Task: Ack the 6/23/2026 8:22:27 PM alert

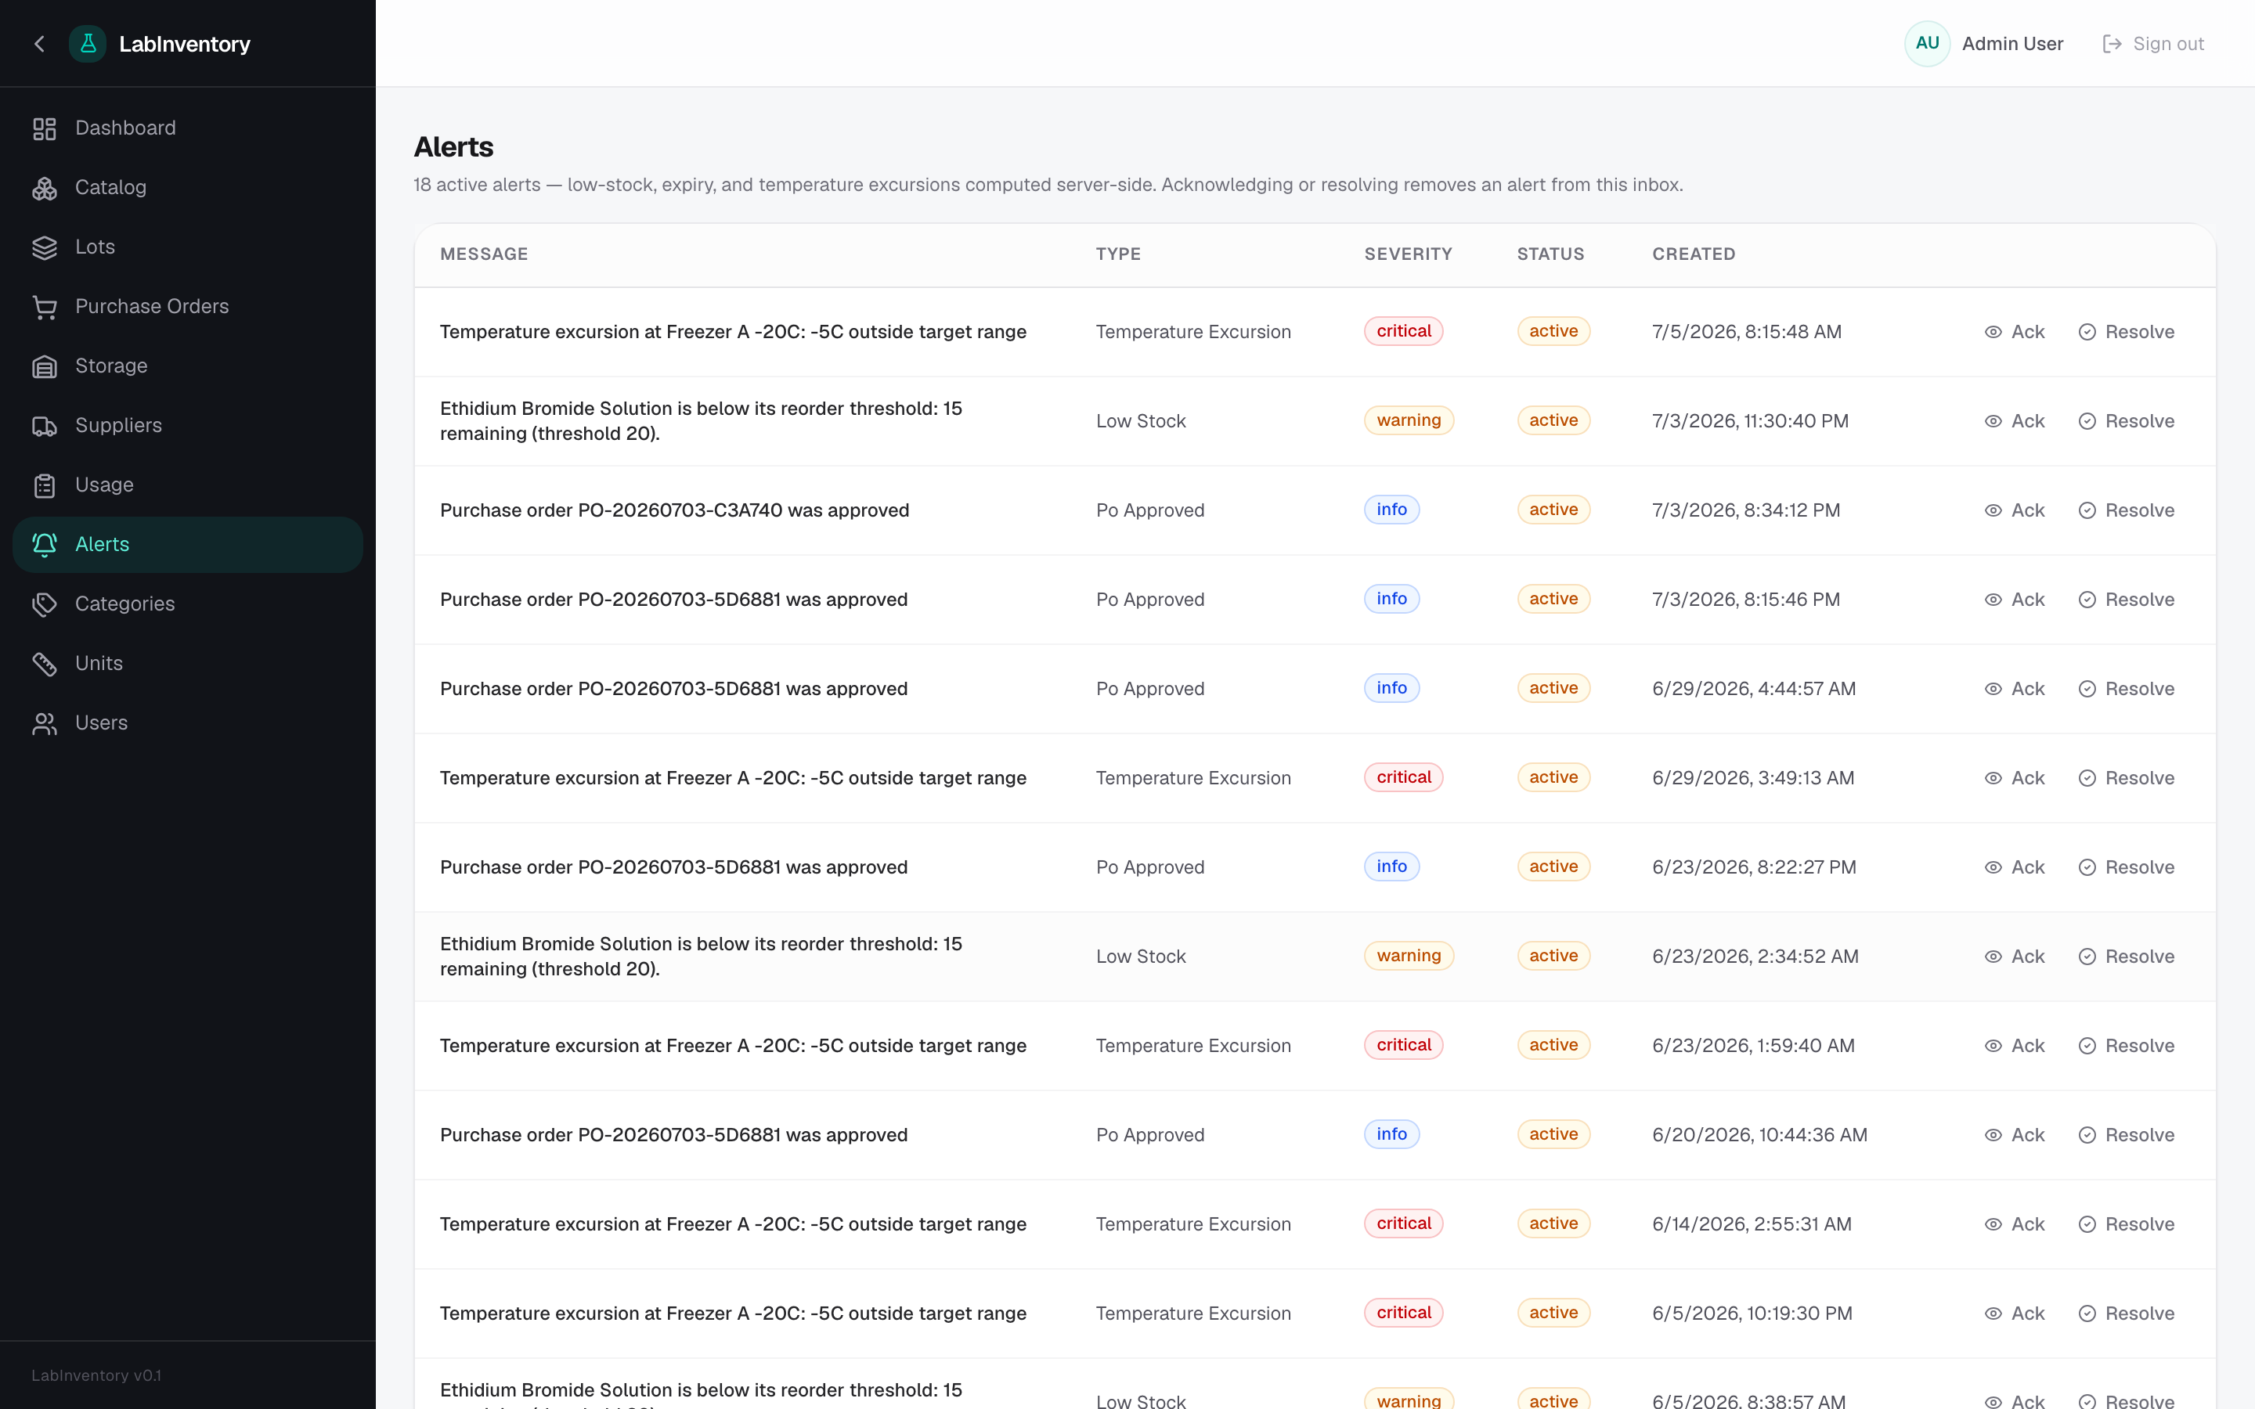Action: point(2014,867)
